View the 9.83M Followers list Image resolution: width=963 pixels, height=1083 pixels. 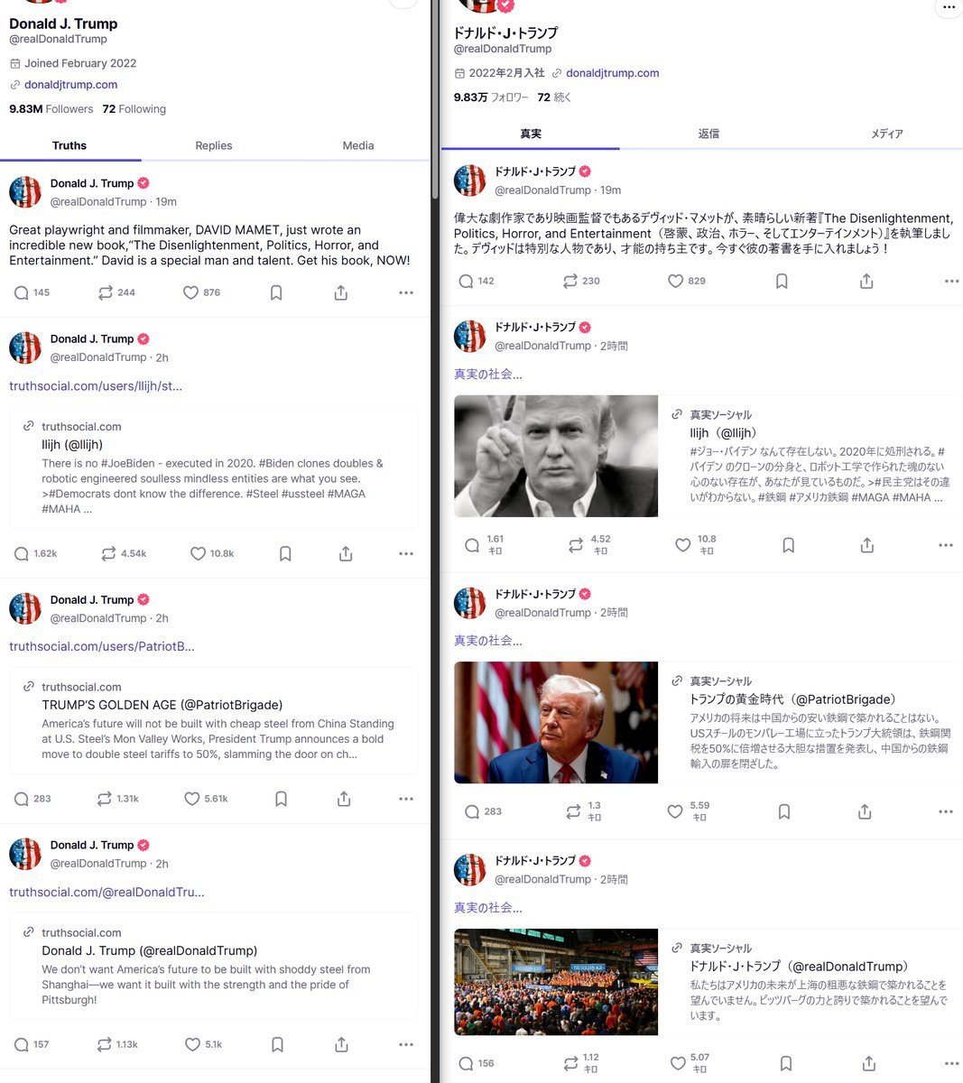tap(51, 109)
